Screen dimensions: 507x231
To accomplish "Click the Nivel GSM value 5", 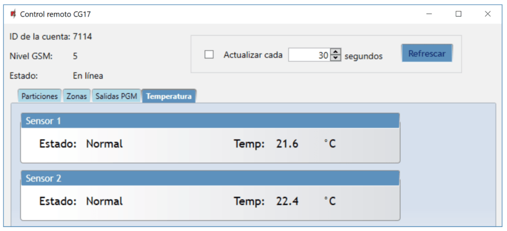I will (x=75, y=56).
